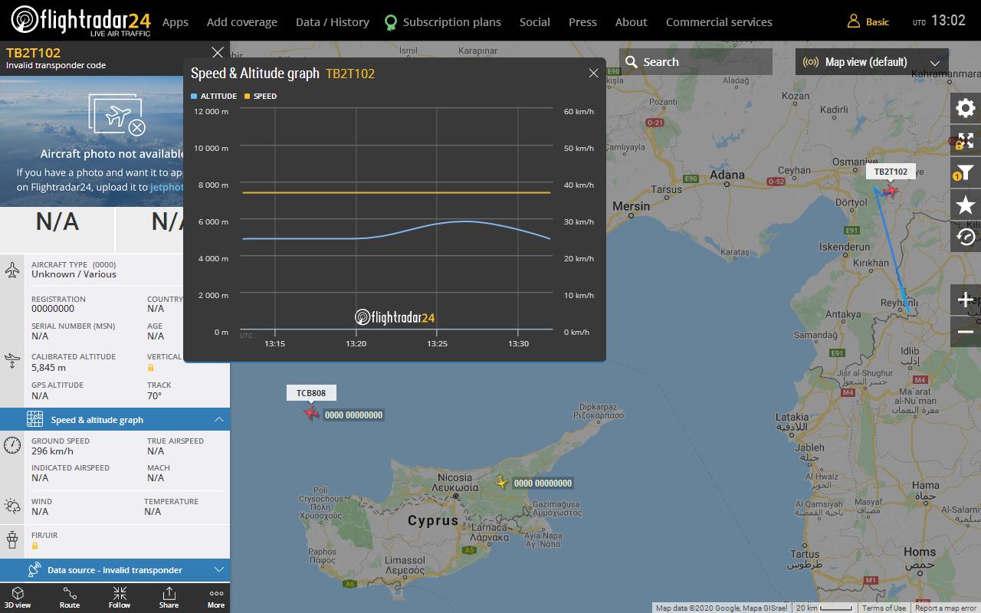The height and width of the screenshot is (613, 981).
Task: Click the Flightradar24 logo
Action: (x=81, y=21)
